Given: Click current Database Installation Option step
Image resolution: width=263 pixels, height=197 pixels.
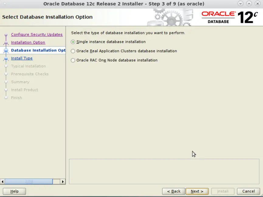Looking at the screenshot, I should (38, 50).
